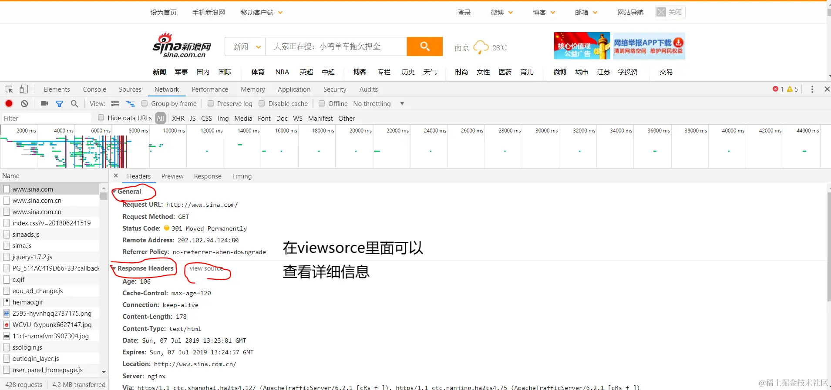Check Hide data URLs checkbox
Screen dimensions: 831x390
click(101, 117)
